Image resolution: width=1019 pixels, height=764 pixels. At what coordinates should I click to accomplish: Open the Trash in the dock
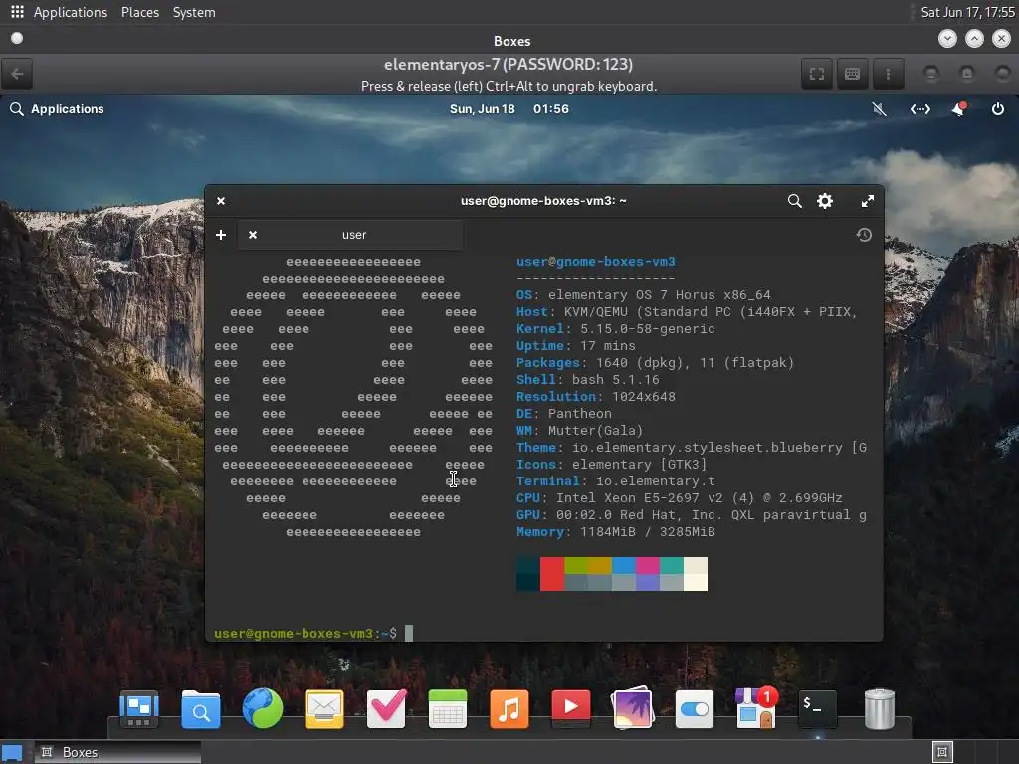point(880,708)
